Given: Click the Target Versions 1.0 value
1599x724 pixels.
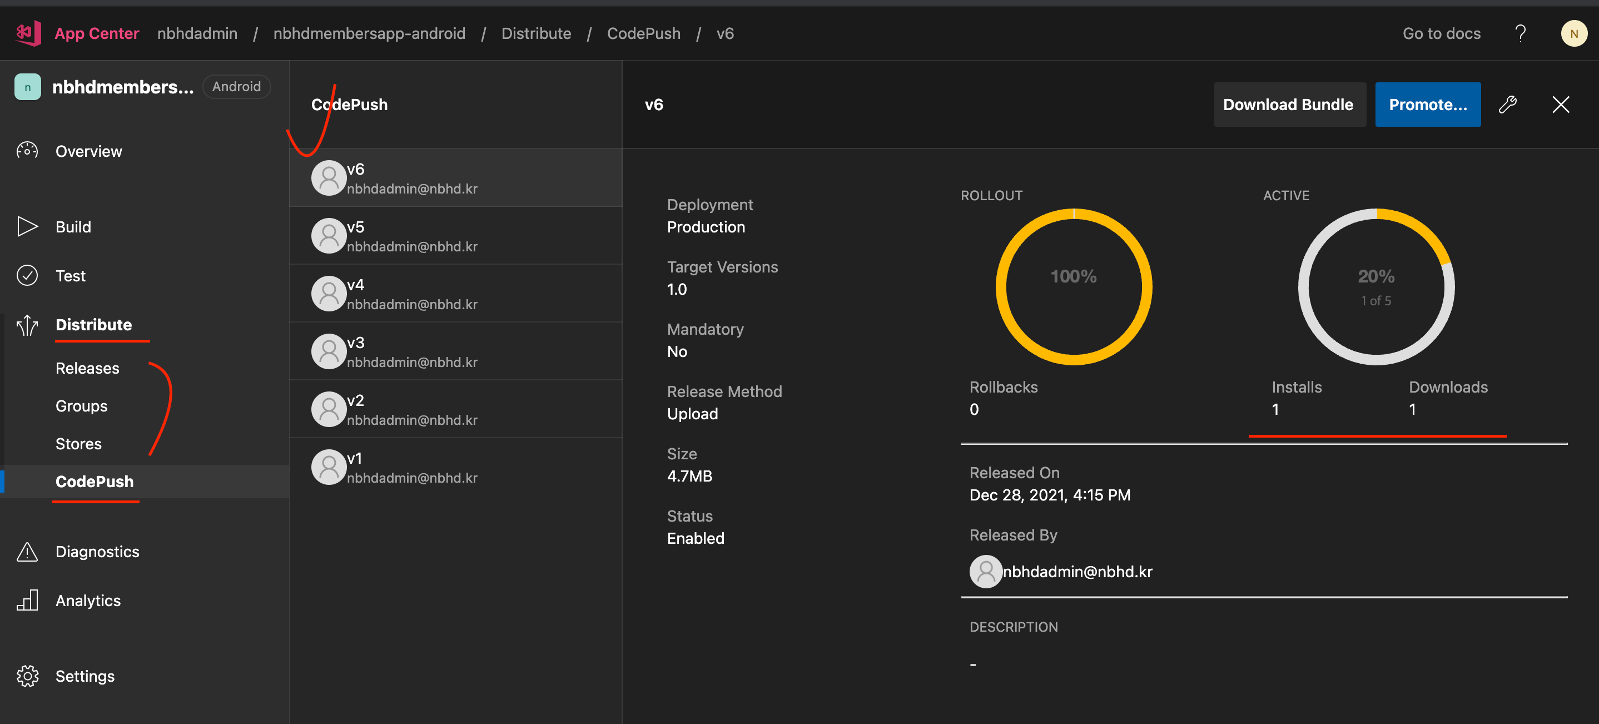Looking at the screenshot, I should [x=677, y=289].
